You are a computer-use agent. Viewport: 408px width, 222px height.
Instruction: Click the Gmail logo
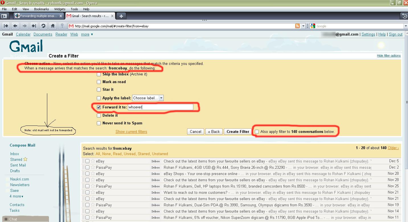(26, 47)
